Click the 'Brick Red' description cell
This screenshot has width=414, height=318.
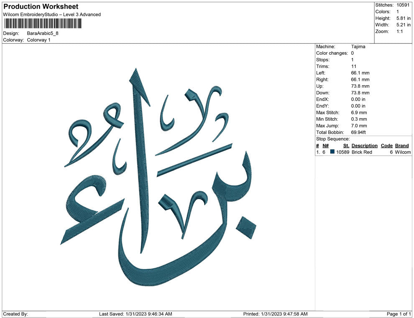tap(362, 152)
